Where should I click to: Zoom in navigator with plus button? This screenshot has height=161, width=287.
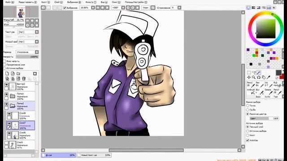click(32, 21)
